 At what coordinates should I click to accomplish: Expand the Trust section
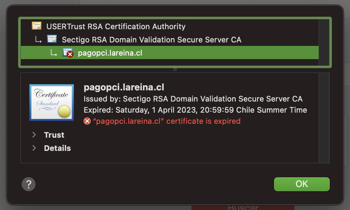34,135
